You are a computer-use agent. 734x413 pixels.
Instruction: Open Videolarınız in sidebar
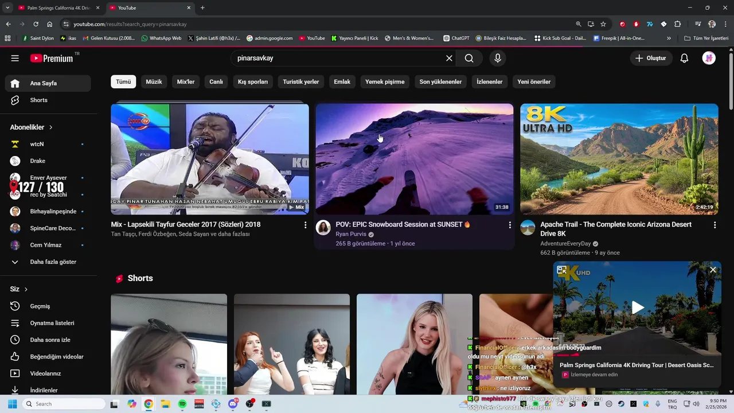(48, 373)
